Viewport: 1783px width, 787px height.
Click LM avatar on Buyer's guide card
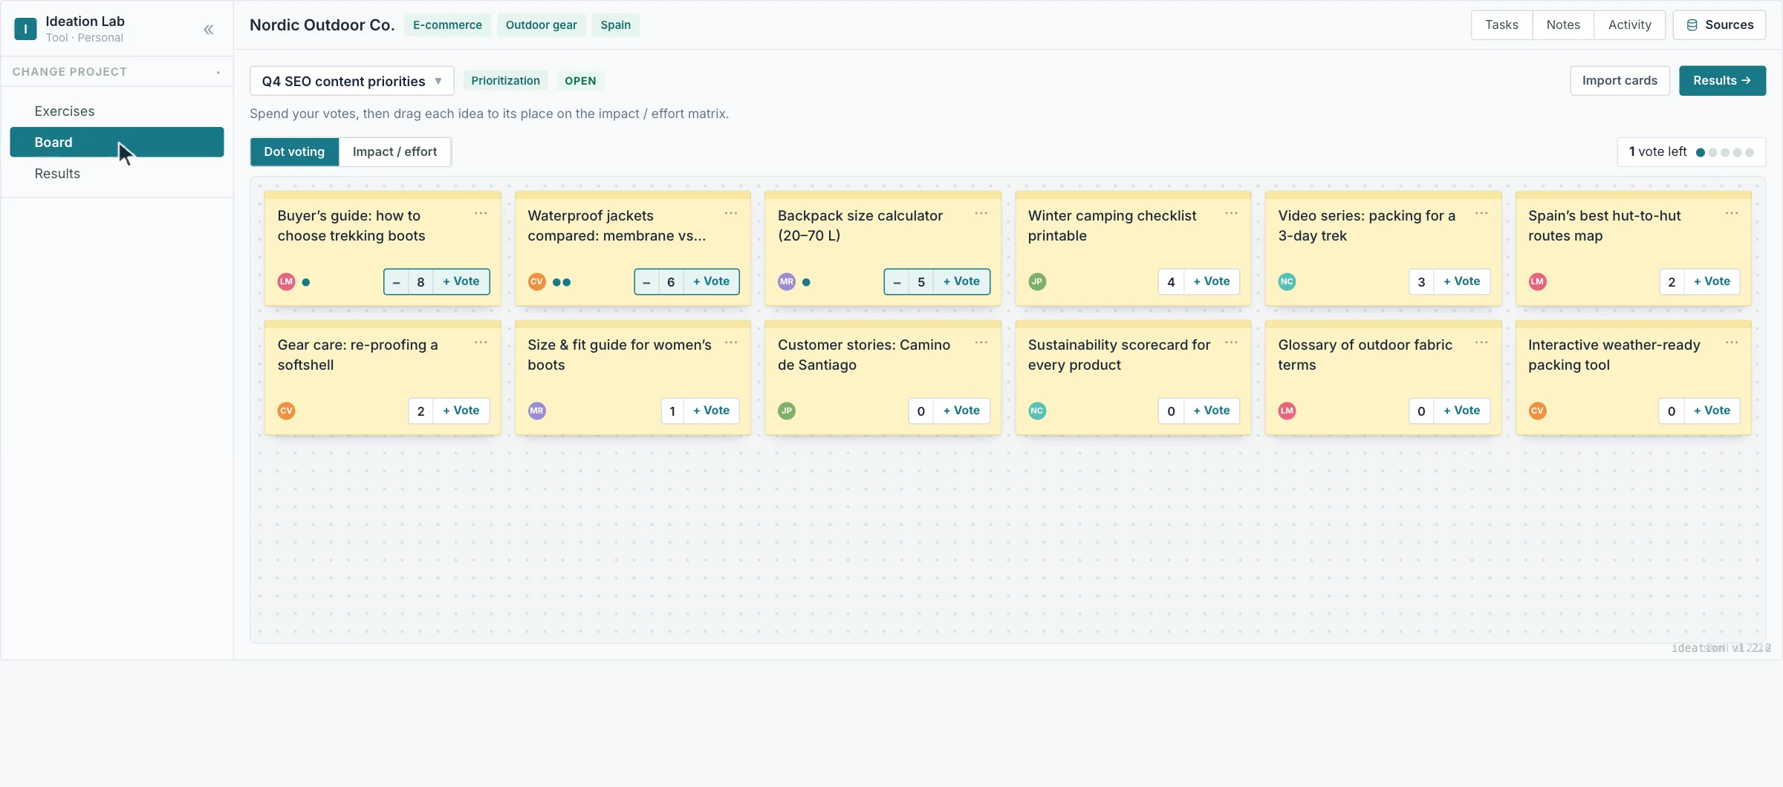(286, 282)
